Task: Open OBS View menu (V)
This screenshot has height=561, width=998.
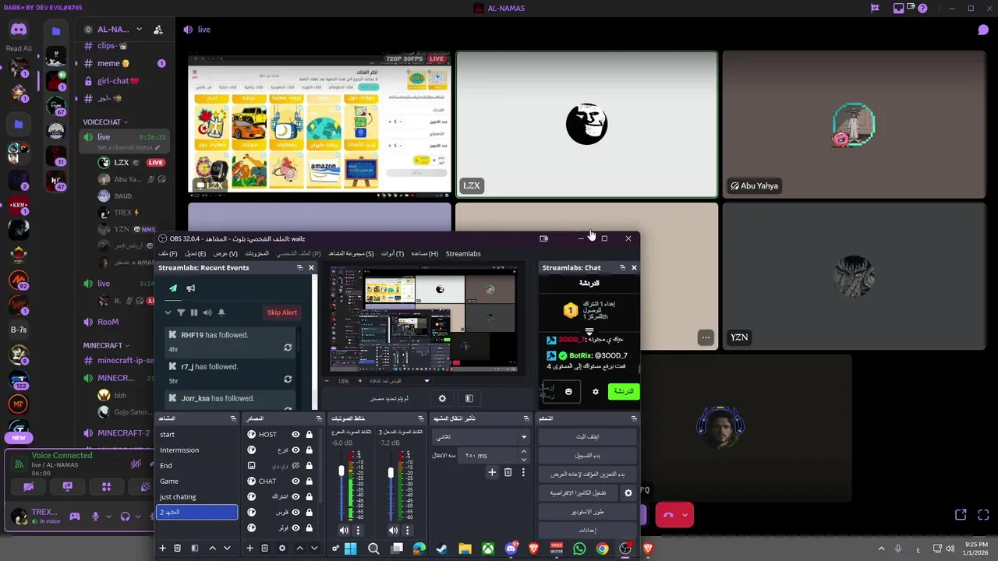Action: 225,254
